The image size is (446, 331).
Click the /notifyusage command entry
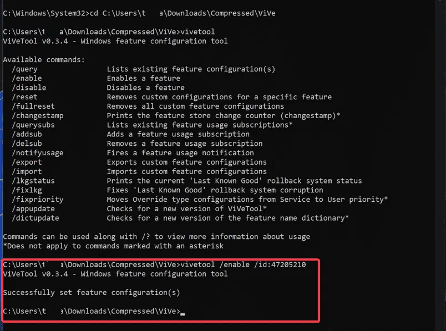point(40,153)
